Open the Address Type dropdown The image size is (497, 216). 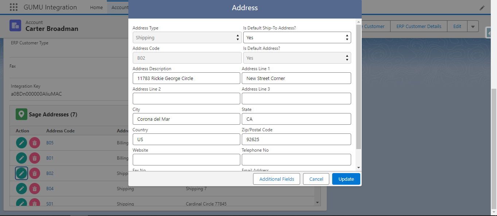(x=187, y=37)
